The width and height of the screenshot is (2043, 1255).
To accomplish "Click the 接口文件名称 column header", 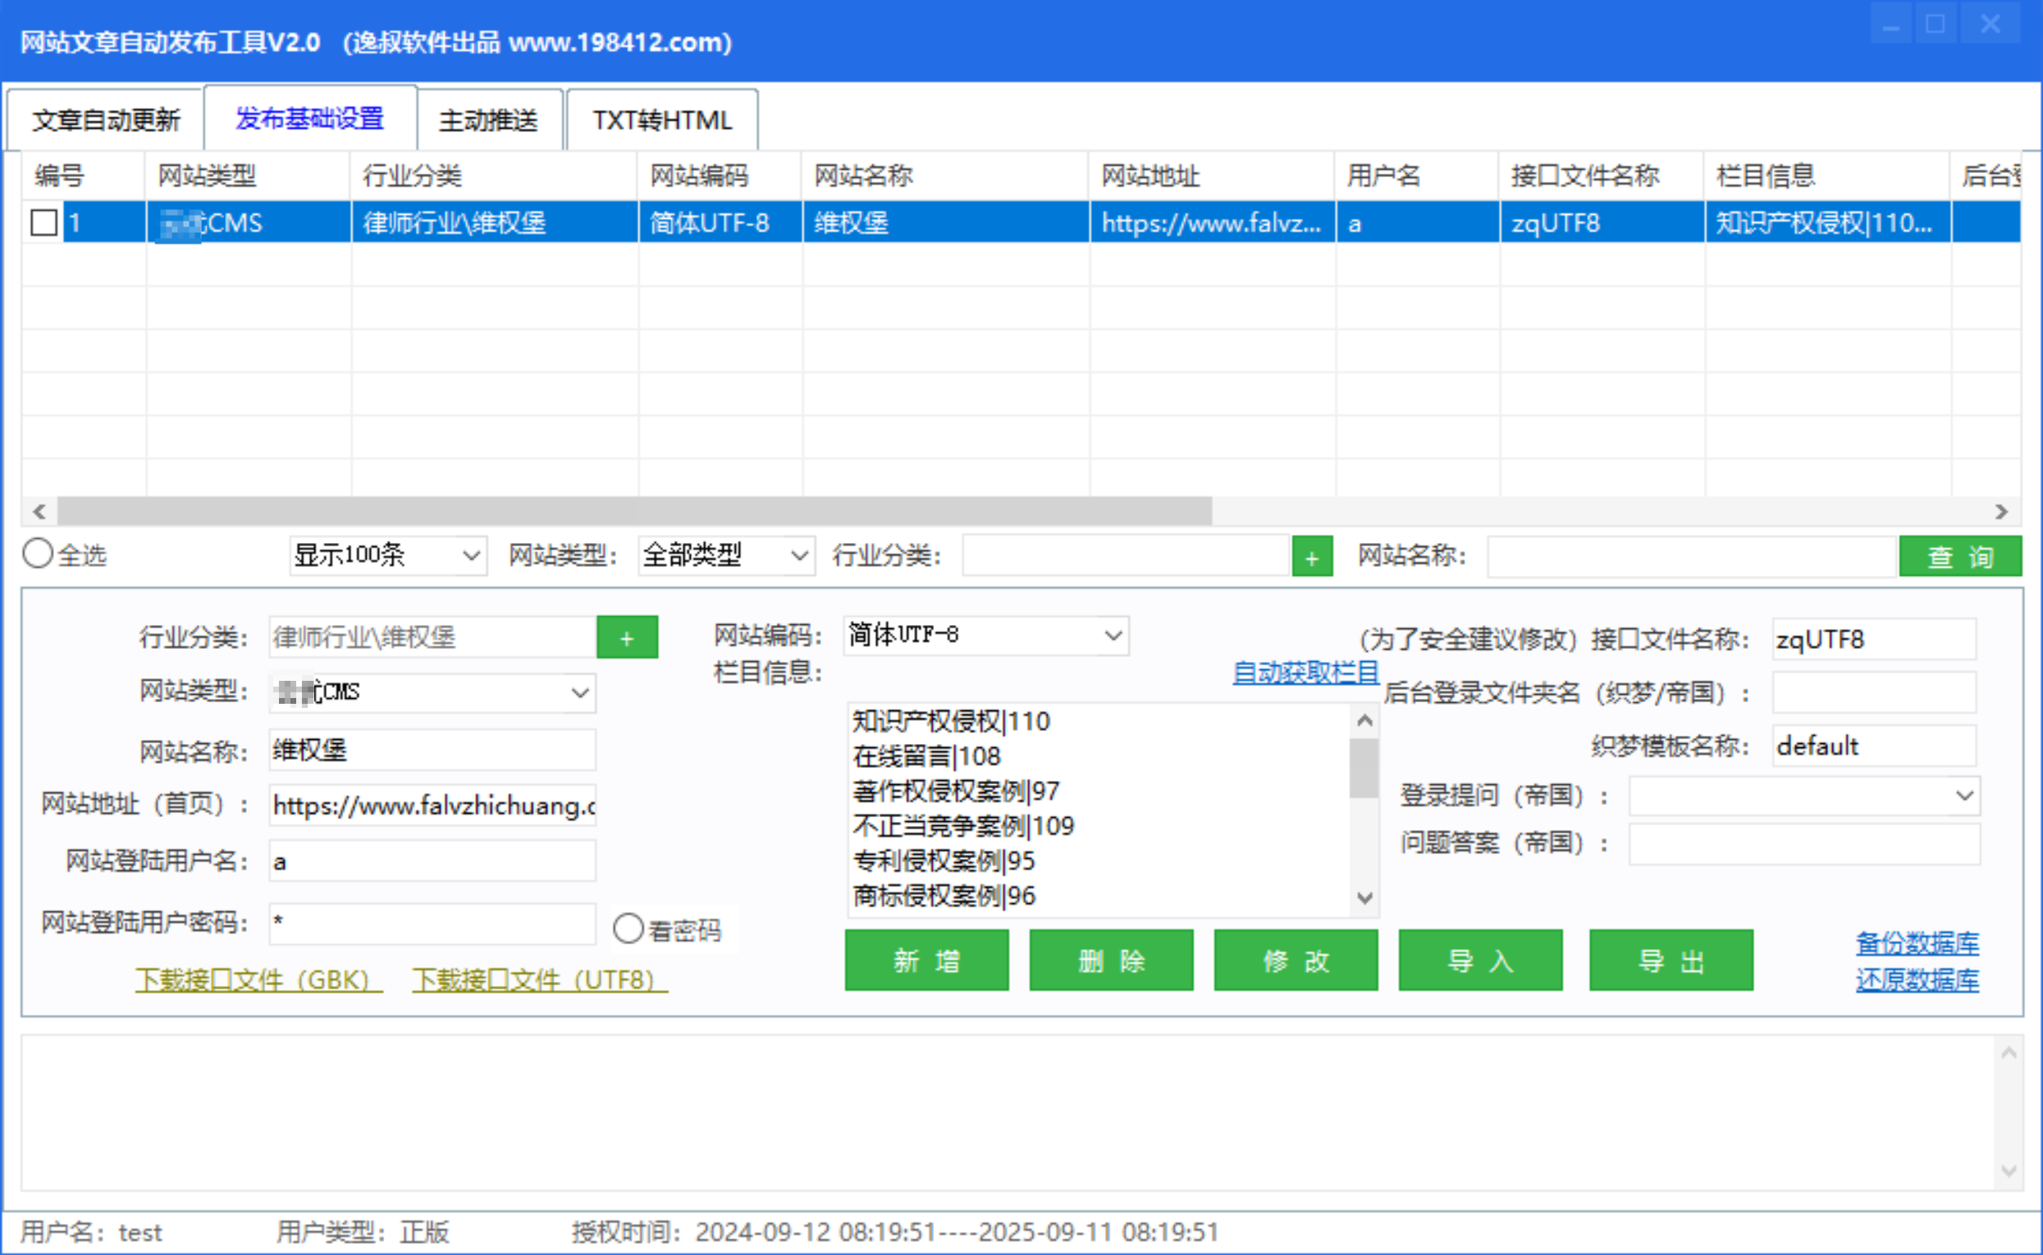I will point(1602,176).
